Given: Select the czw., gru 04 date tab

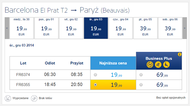Looking at the screenshot, I should 120,28.
